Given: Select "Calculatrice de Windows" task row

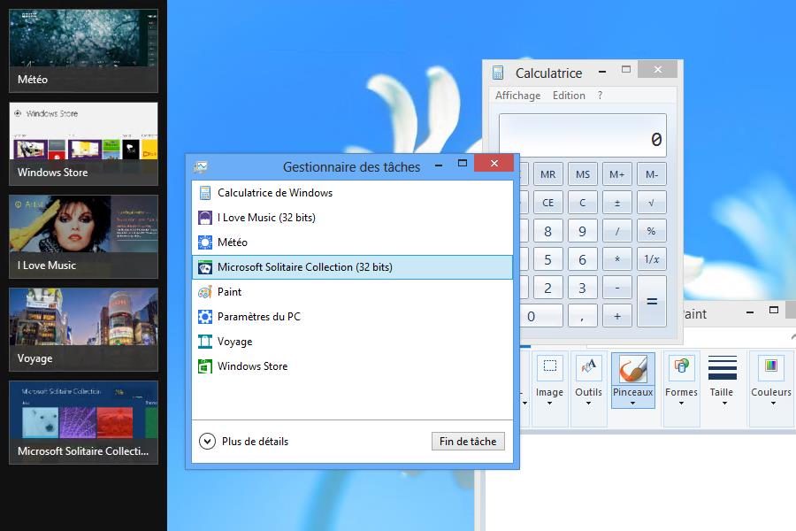Looking at the screenshot, I should pyautogui.click(x=352, y=193).
